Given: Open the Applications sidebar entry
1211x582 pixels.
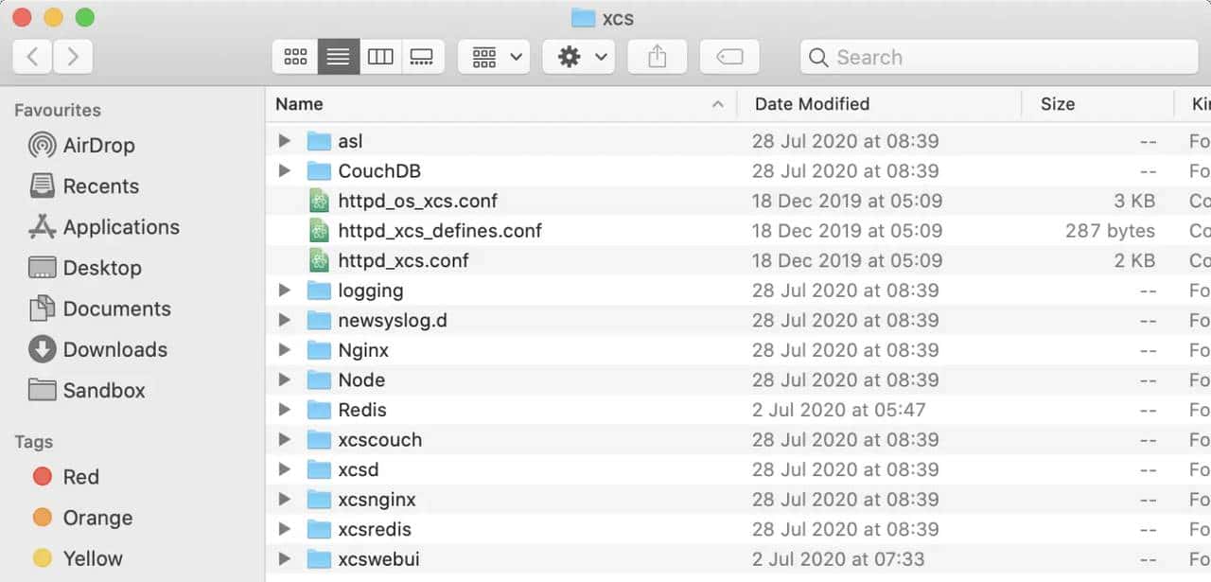Looking at the screenshot, I should click(120, 227).
